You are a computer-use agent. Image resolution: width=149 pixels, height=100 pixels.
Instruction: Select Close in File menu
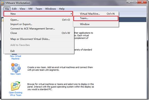coord(39,33)
